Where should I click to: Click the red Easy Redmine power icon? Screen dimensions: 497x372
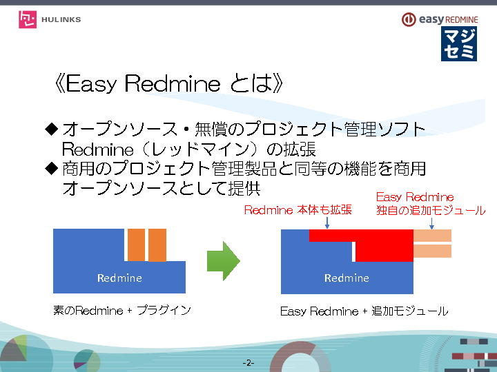coord(410,19)
